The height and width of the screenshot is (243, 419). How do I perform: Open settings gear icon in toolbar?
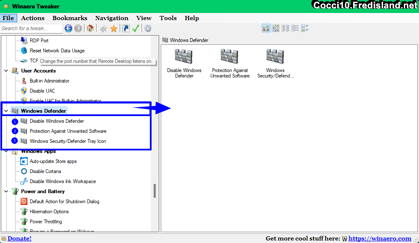click(x=148, y=28)
